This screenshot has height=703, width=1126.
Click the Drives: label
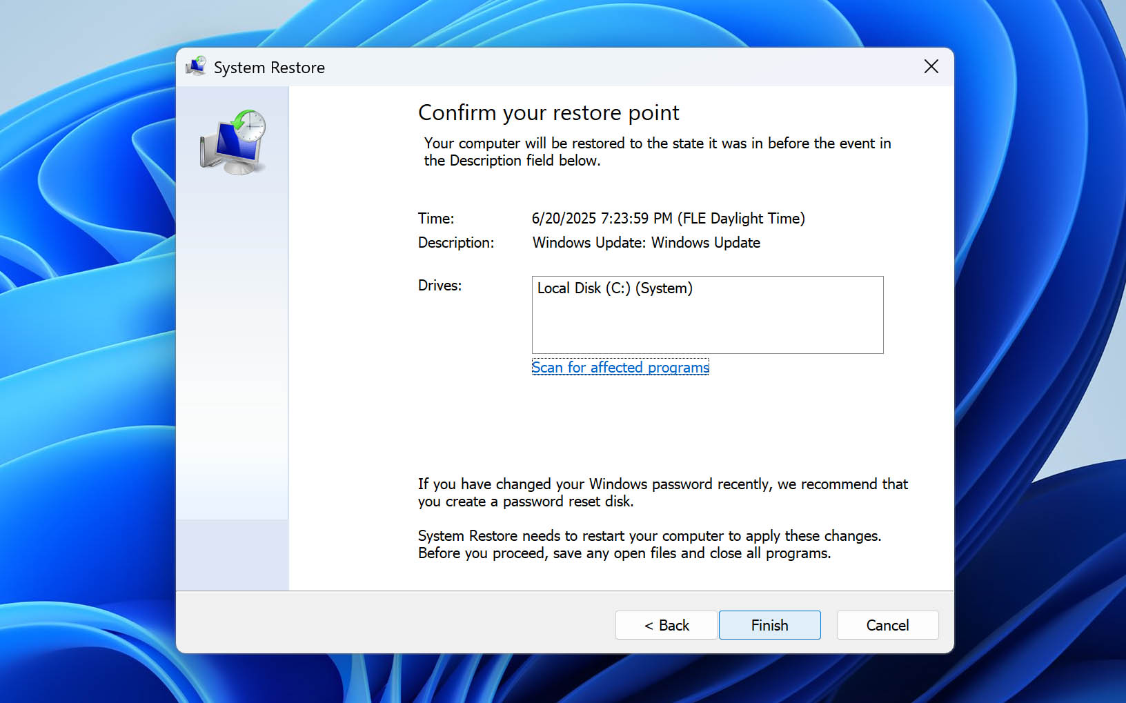point(439,286)
